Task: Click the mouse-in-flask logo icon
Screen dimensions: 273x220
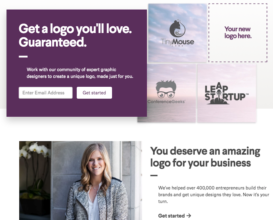Action: [x=177, y=28]
